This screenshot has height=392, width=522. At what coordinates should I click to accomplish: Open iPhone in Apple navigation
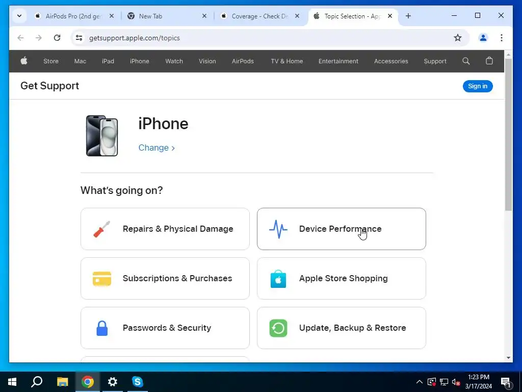coord(140,61)
